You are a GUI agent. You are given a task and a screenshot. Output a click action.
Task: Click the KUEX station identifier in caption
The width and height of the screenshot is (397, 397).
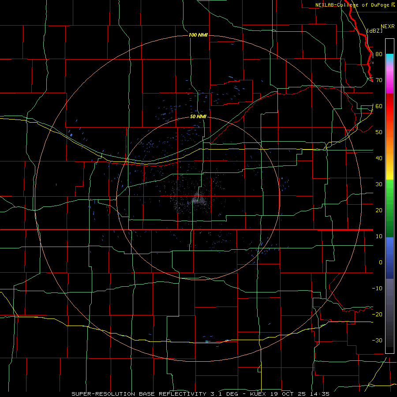tap(258, 394)
